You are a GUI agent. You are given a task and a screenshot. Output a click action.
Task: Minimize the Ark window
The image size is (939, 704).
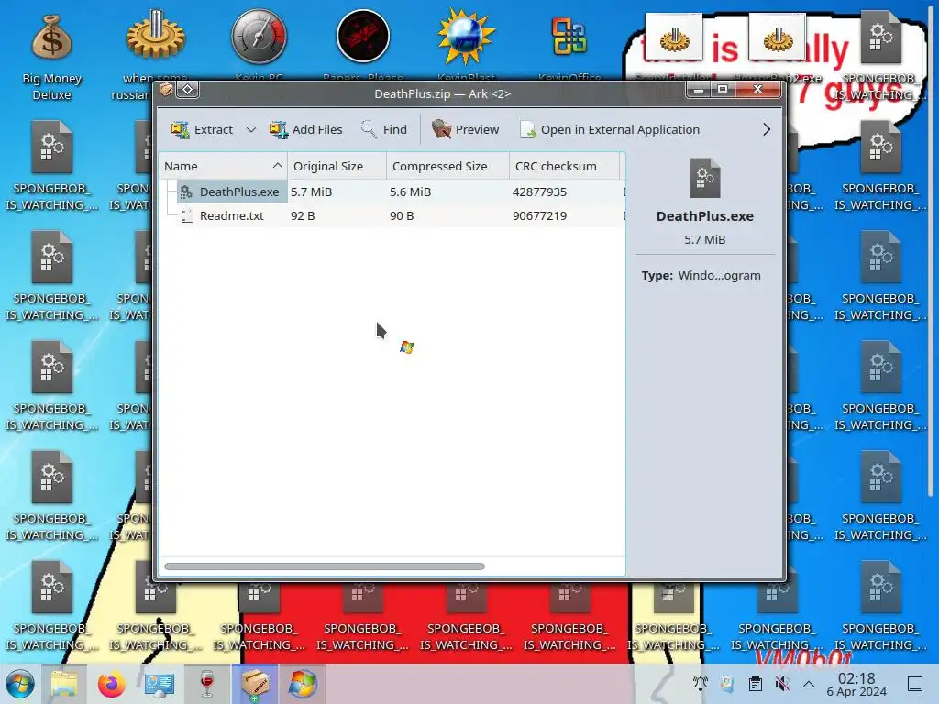click(698, 89)
